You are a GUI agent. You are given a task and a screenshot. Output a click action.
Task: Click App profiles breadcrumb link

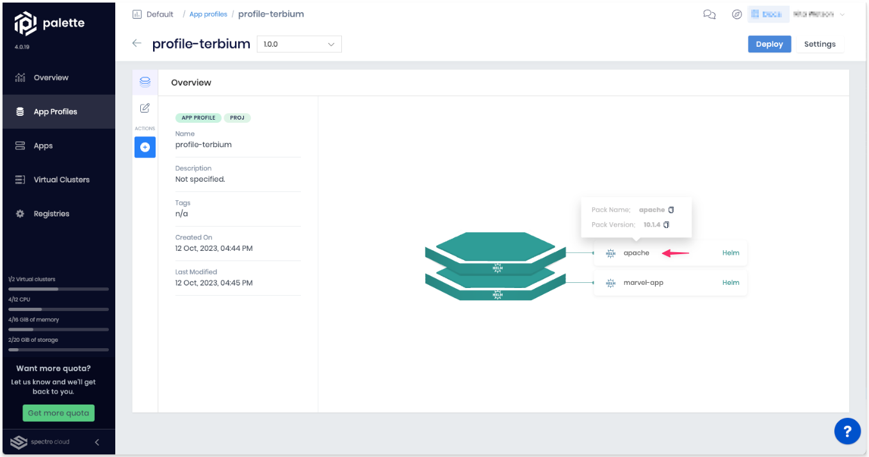click(208, 14)
